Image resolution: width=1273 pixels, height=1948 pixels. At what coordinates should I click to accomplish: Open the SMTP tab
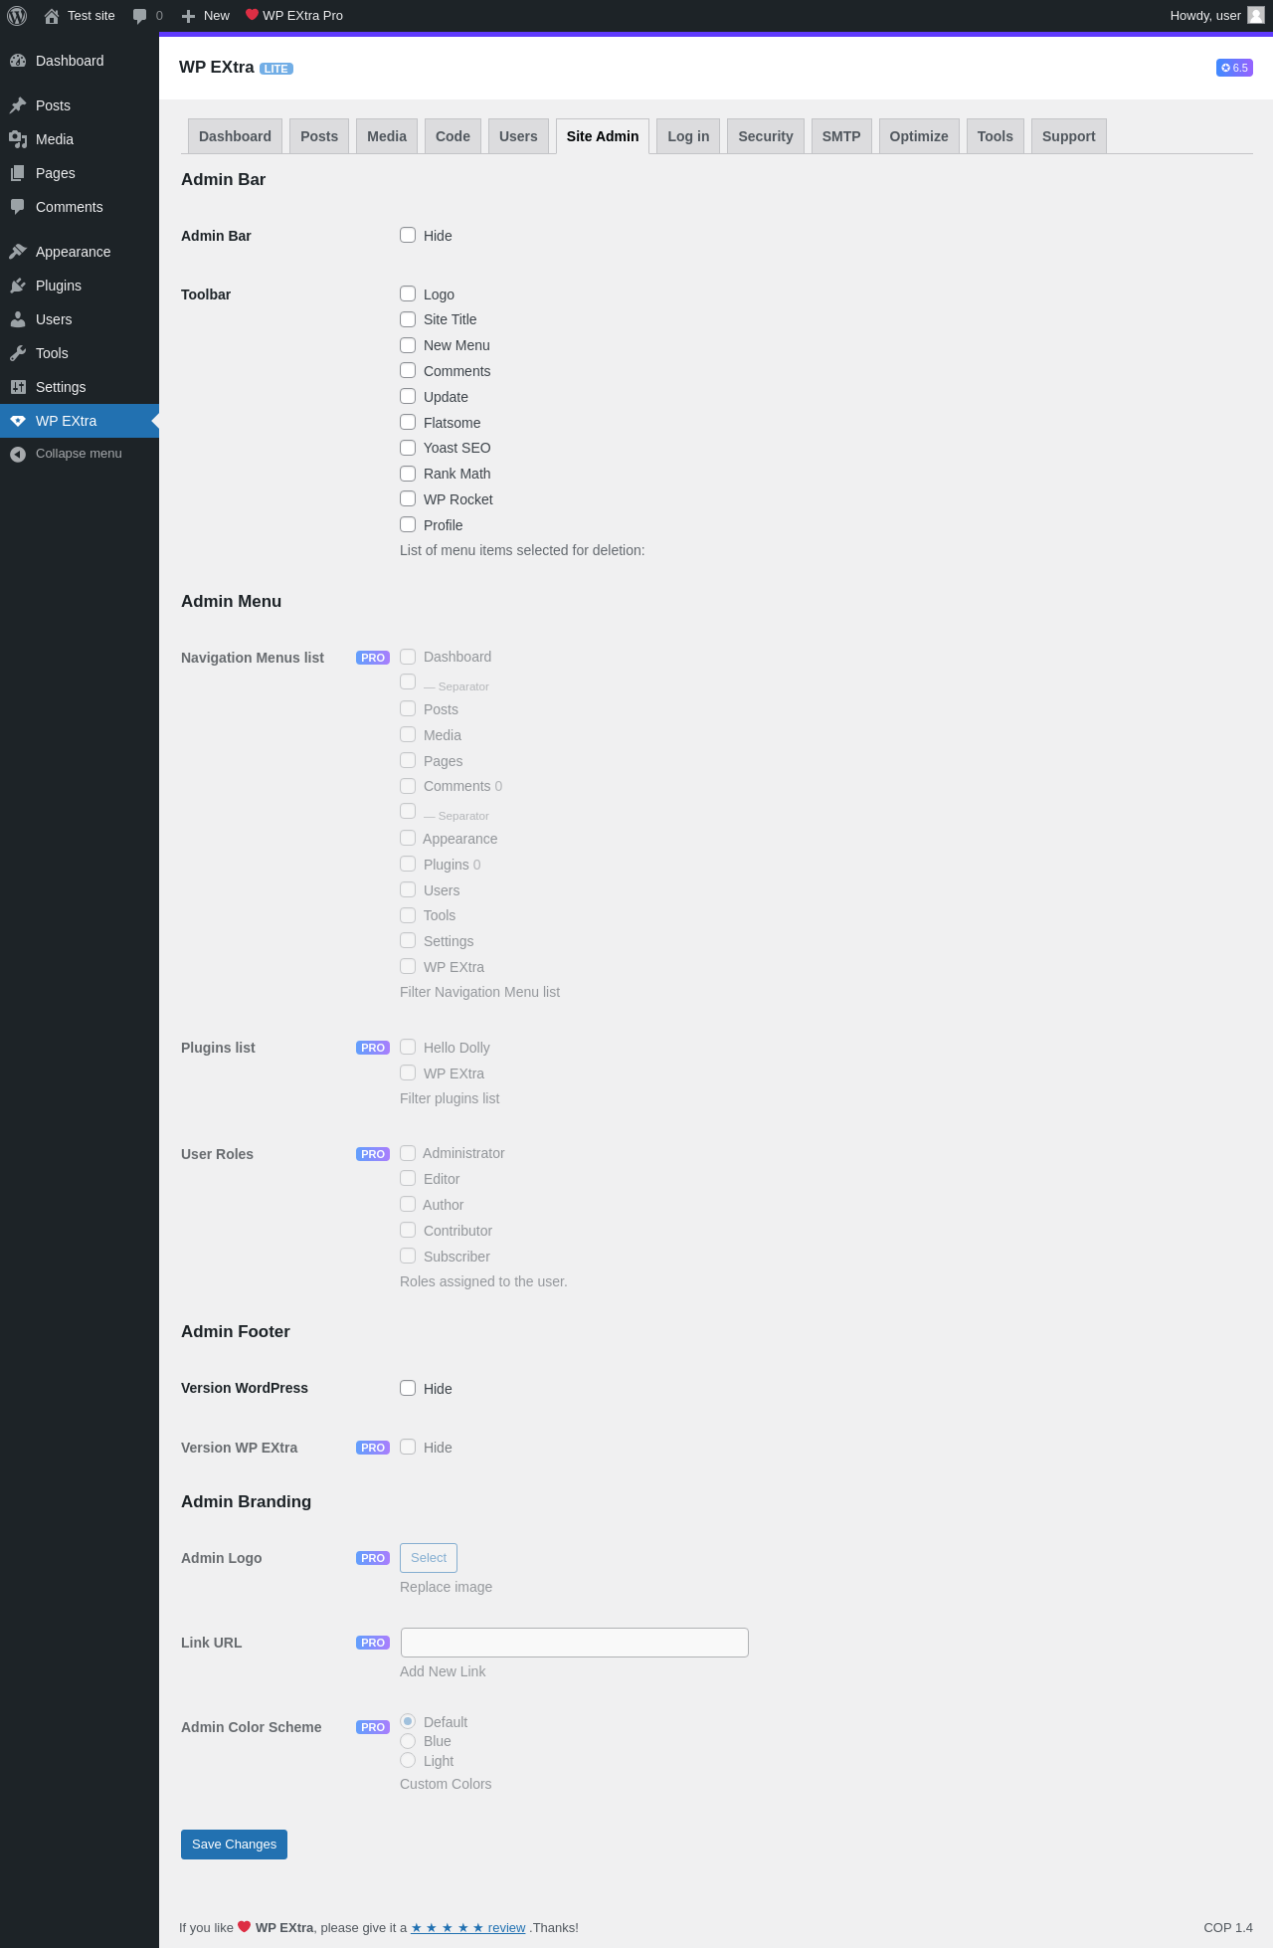(841, 136)
